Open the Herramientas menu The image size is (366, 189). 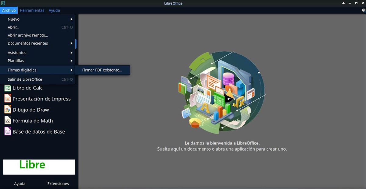[x=32, y=10]
